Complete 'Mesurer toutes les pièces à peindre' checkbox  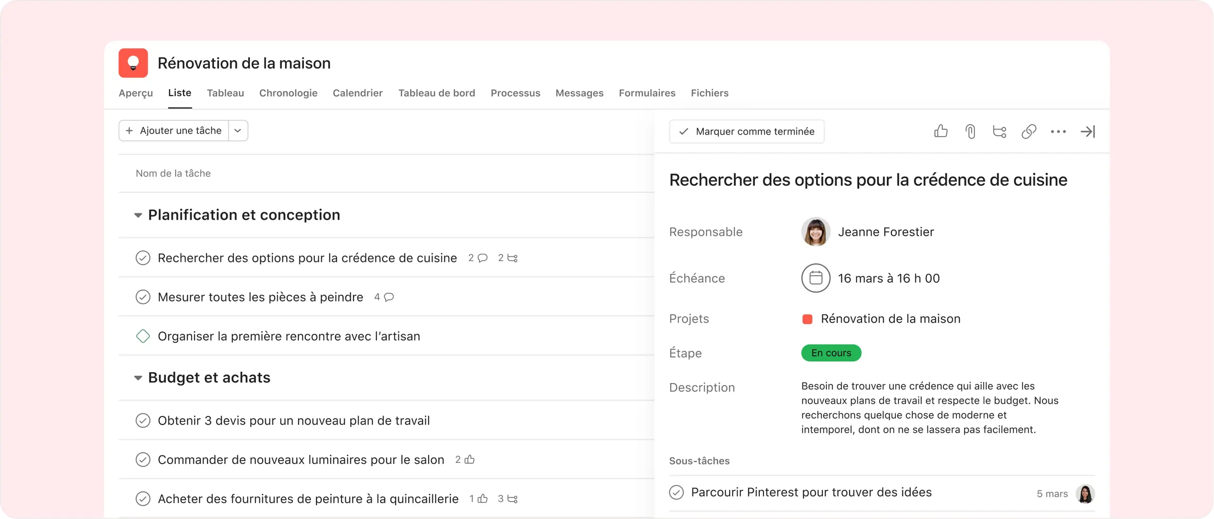143,297
